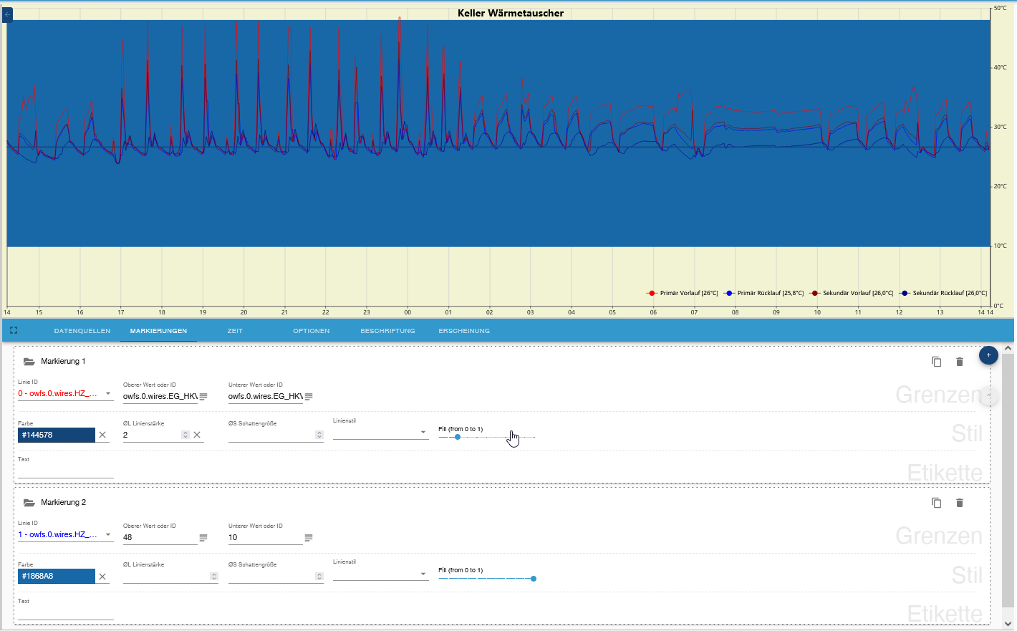Select the ERSCHEINUNG section
The width and height of the screenshot is (1017, 631).
tap(464, 330)
